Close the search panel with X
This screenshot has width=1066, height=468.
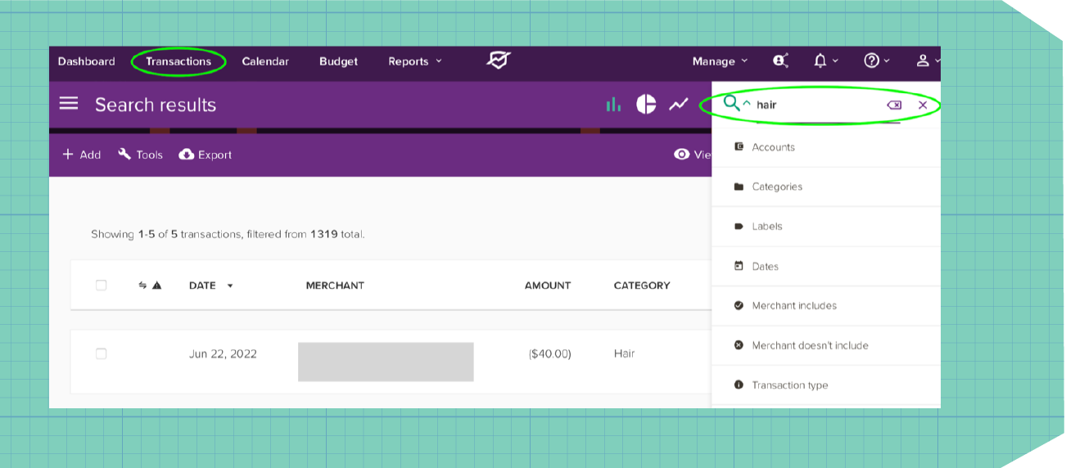coord(923,105)
